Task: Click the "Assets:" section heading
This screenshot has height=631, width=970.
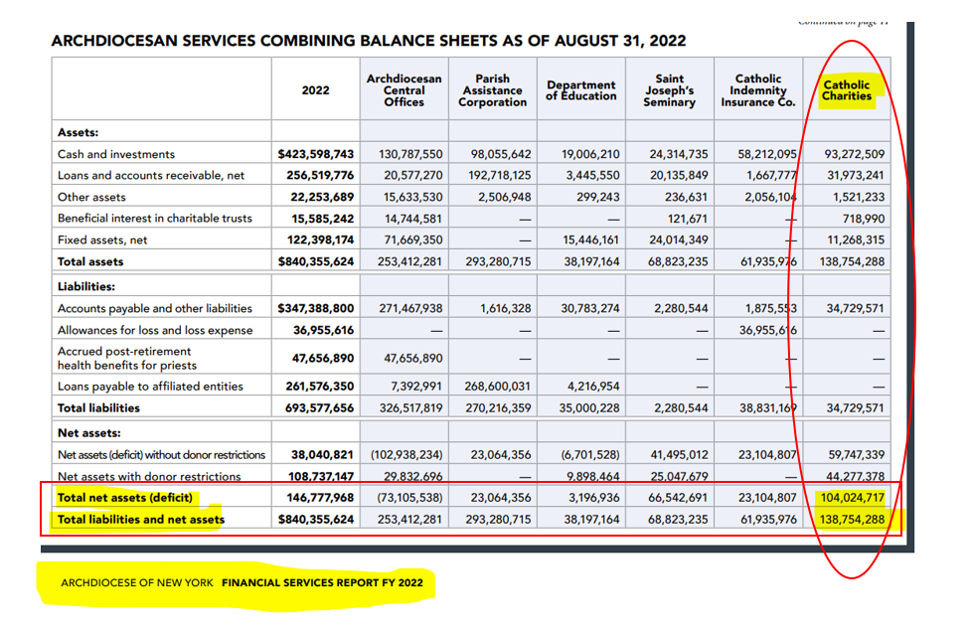Action: point(78,132)
